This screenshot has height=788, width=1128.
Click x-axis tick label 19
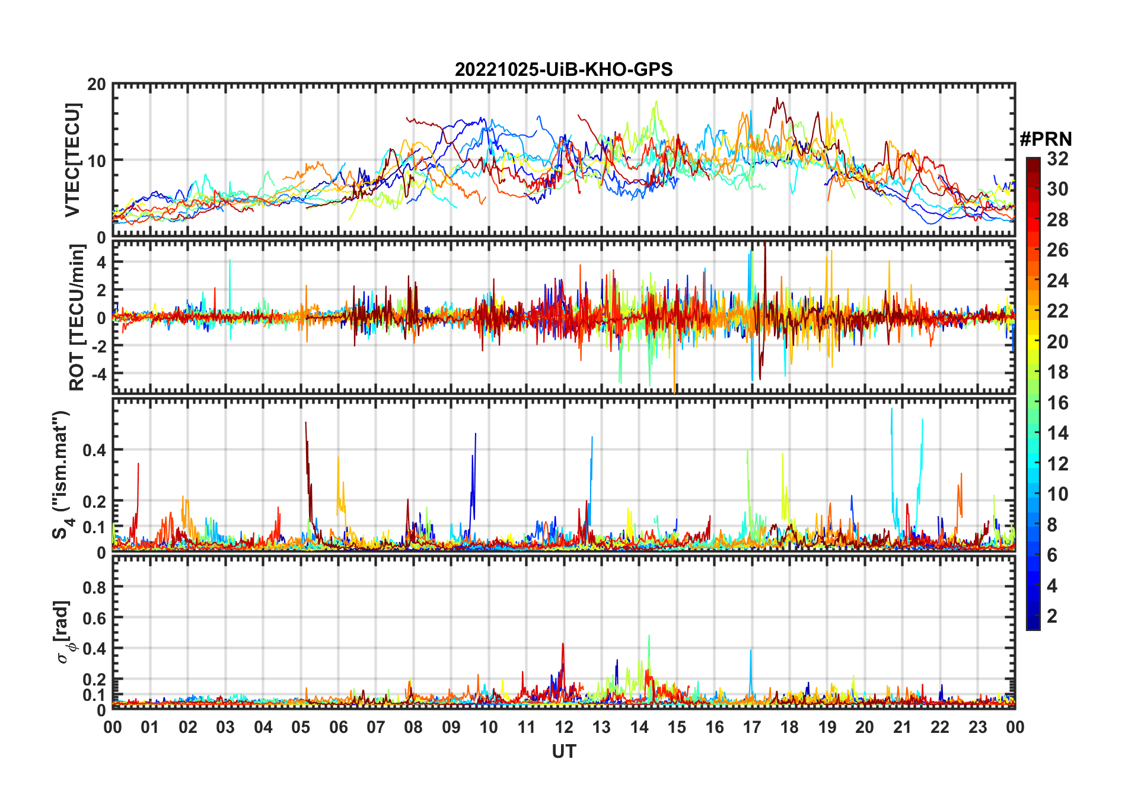(x=827, y=727)
